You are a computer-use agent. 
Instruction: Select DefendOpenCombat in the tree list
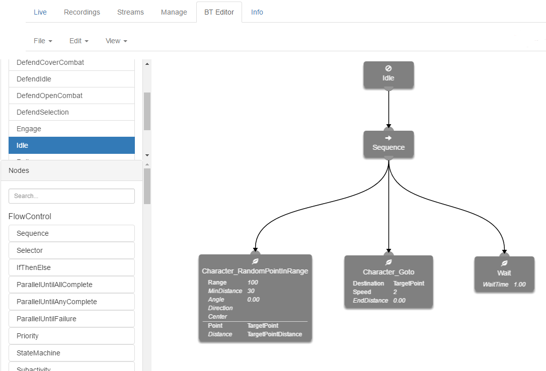[71, 96]
